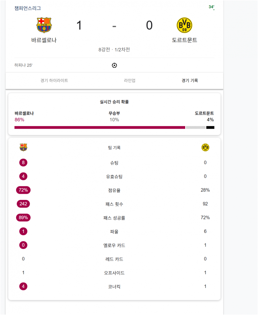Click the 89% 패스 성공률 badge
This screenshot has height=315, width=258.
23,217
